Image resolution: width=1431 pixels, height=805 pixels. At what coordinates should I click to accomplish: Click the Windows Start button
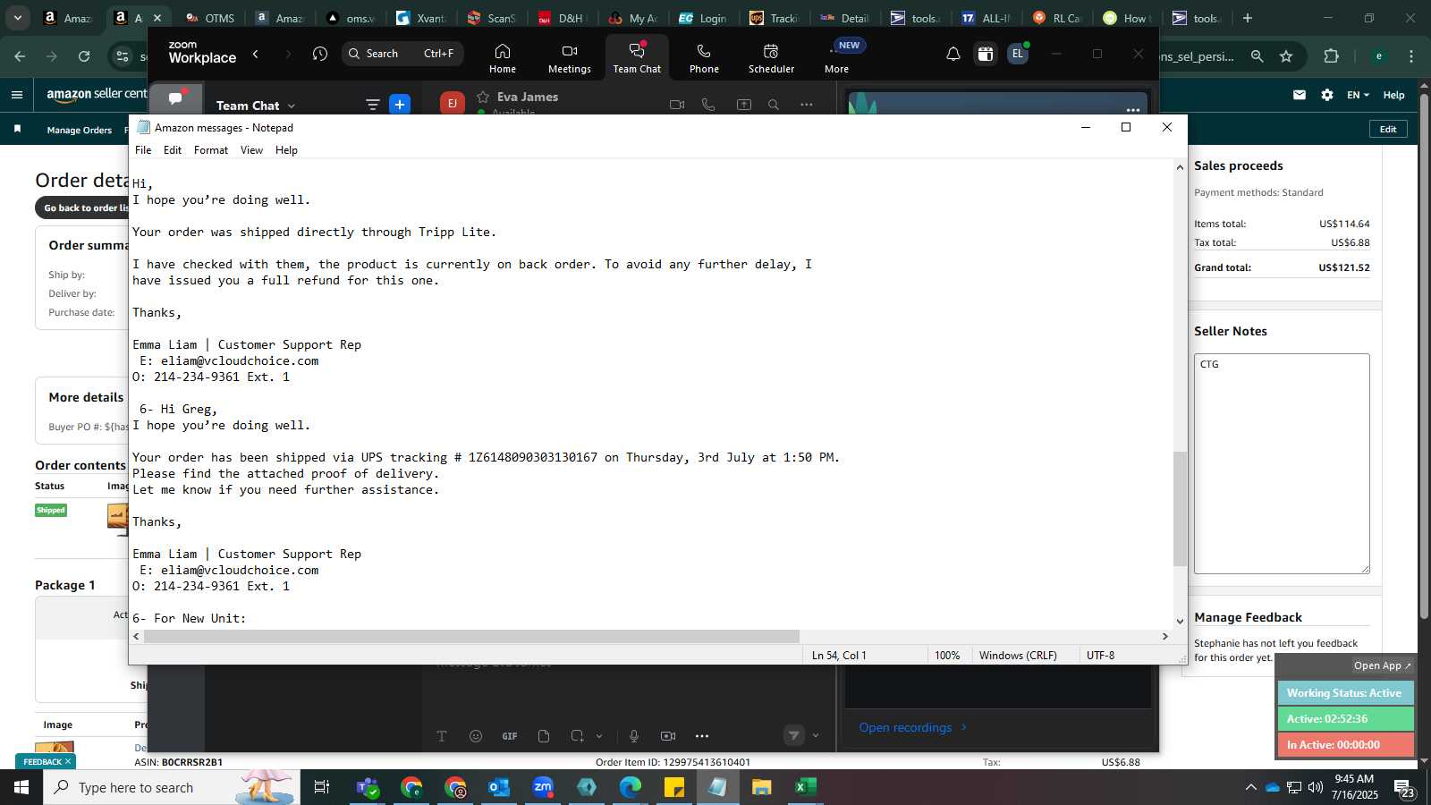21,787
